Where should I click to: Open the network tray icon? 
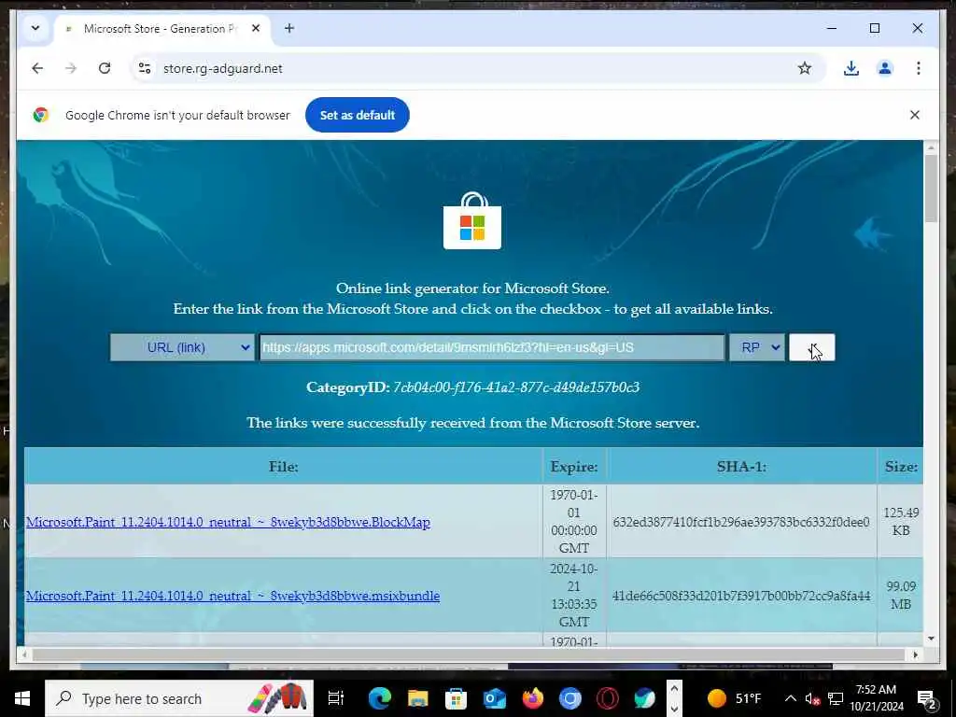tap(836, 698)
